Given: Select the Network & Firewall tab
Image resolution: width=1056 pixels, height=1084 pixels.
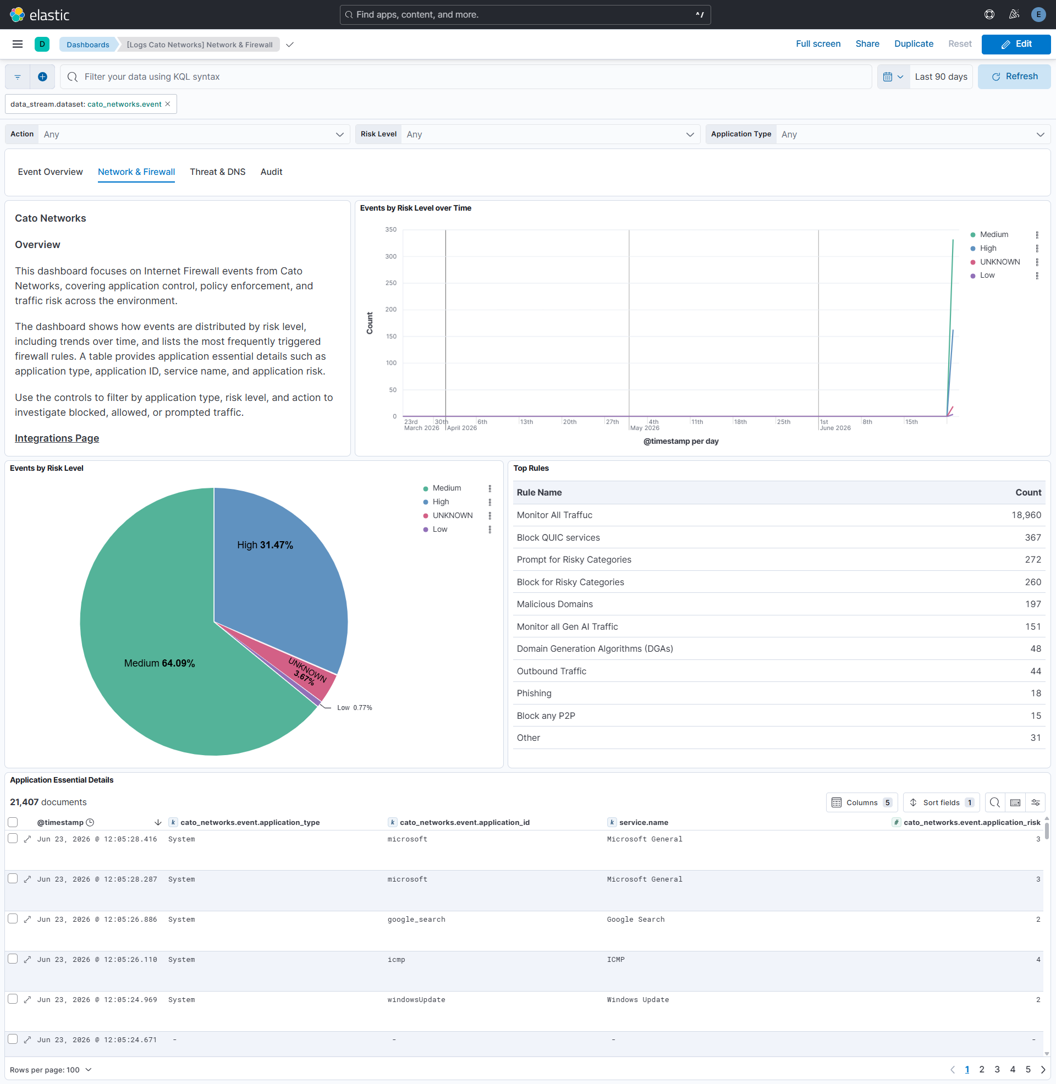Looking at the screenshot, I should pyautogui.click(x=136, y=172).
